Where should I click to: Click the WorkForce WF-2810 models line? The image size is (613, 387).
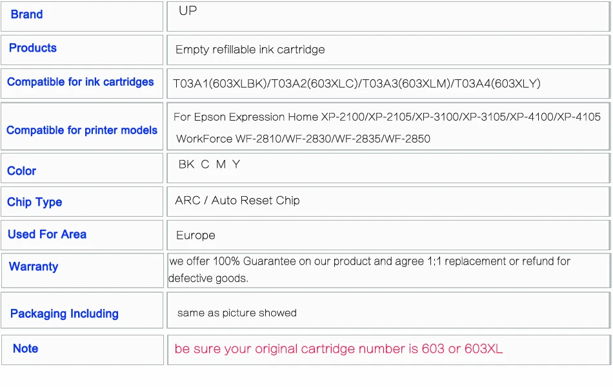click(303, 139)
